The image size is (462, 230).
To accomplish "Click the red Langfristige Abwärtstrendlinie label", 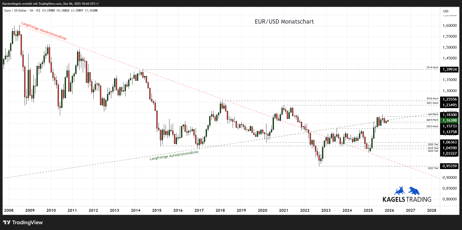I will coord(44,31).
